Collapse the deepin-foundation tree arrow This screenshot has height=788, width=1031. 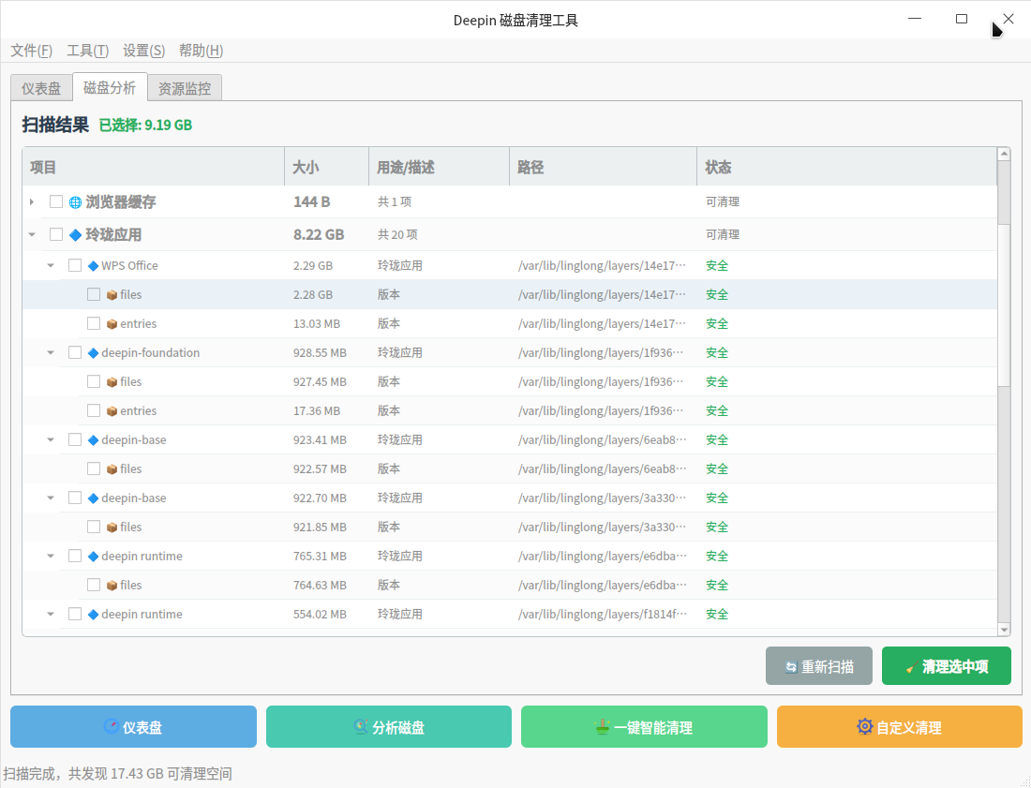(51, 353)
